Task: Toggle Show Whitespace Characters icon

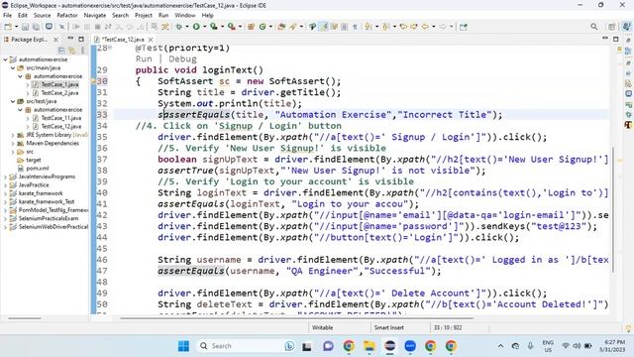Action: [355, 27]
